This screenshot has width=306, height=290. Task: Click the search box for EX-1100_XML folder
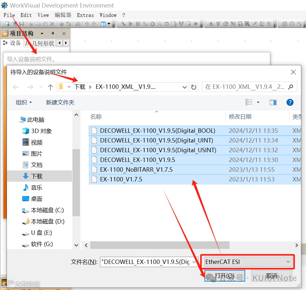249,87
